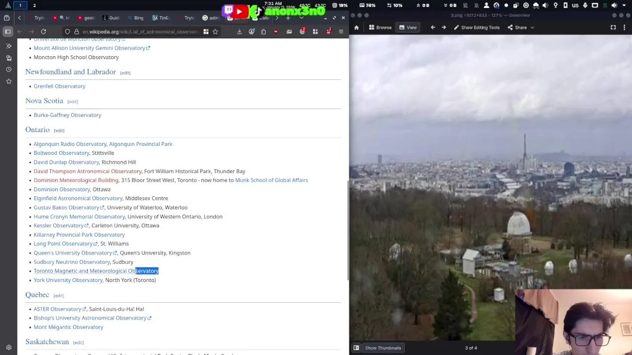Switch Gwenview to Browse mode
Screen dimensions: 632x355
point(380,28)
